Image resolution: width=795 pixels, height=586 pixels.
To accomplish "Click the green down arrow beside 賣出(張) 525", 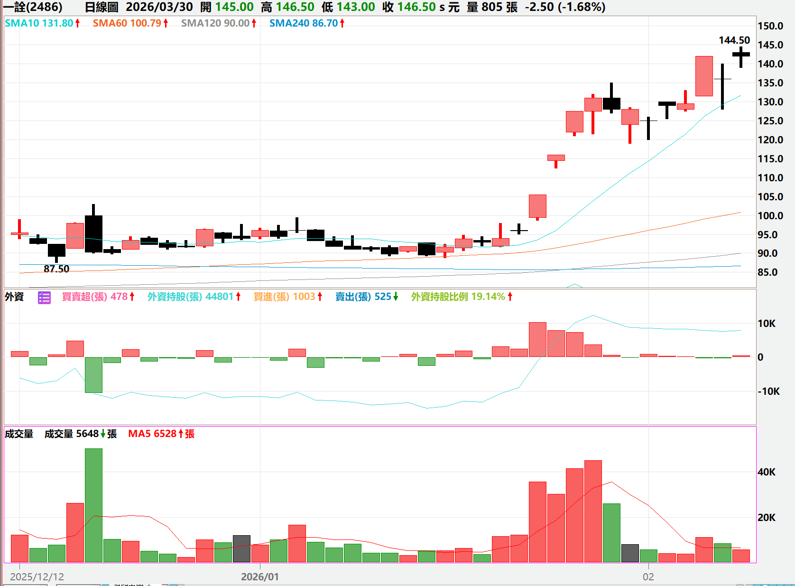I will point(396,297).
